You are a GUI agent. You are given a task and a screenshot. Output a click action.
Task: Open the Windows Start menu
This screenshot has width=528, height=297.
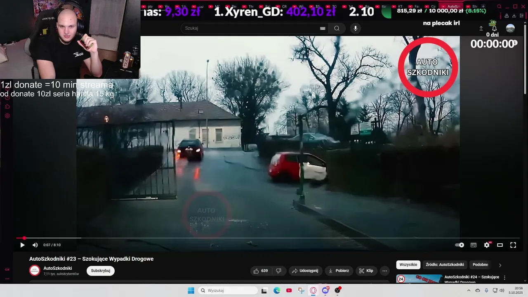pyautogui.click(x=191, y=290)
